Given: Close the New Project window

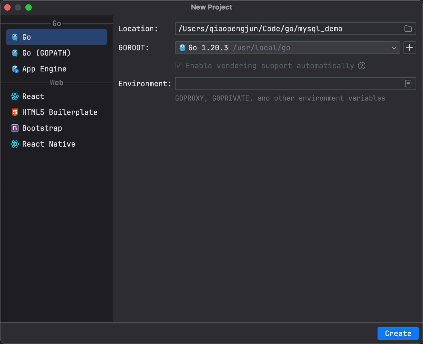Looking at the screenshot, I should point(7,7).
